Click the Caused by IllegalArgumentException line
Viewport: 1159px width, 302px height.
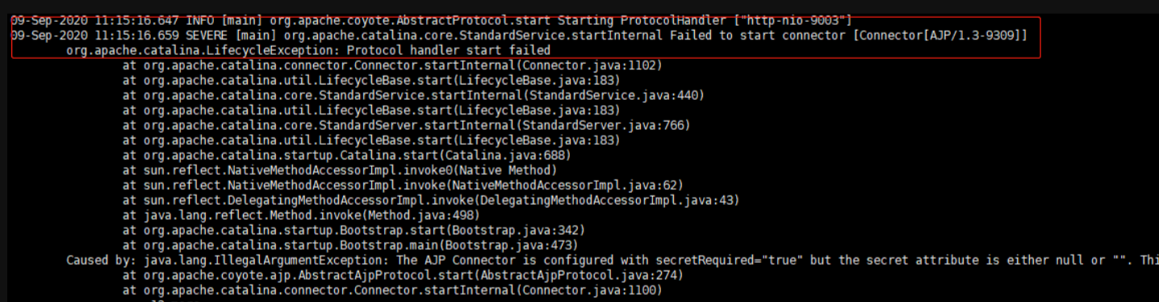(x=613, y=260)
